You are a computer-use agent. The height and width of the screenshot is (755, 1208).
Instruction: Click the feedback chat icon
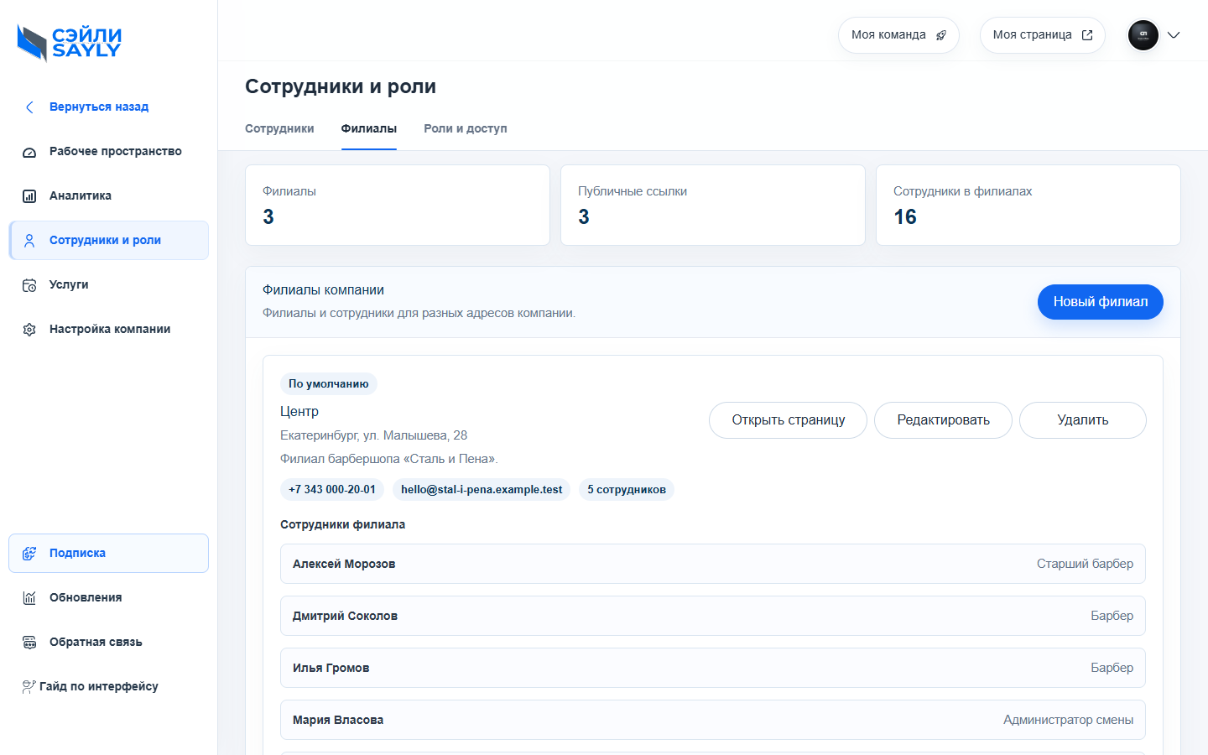point(29,643)
